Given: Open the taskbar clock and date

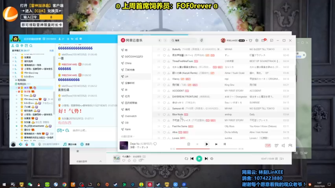Looking at the screenshot, I should click(319, 184).
